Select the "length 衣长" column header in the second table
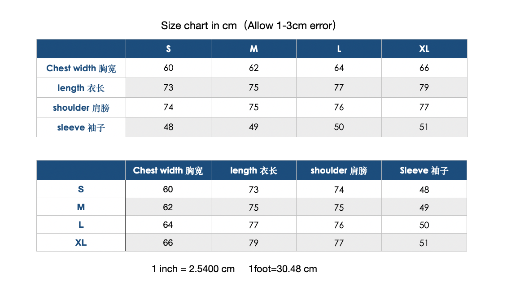507x295 pixels. pyautogui.click(x=253, y=170)
